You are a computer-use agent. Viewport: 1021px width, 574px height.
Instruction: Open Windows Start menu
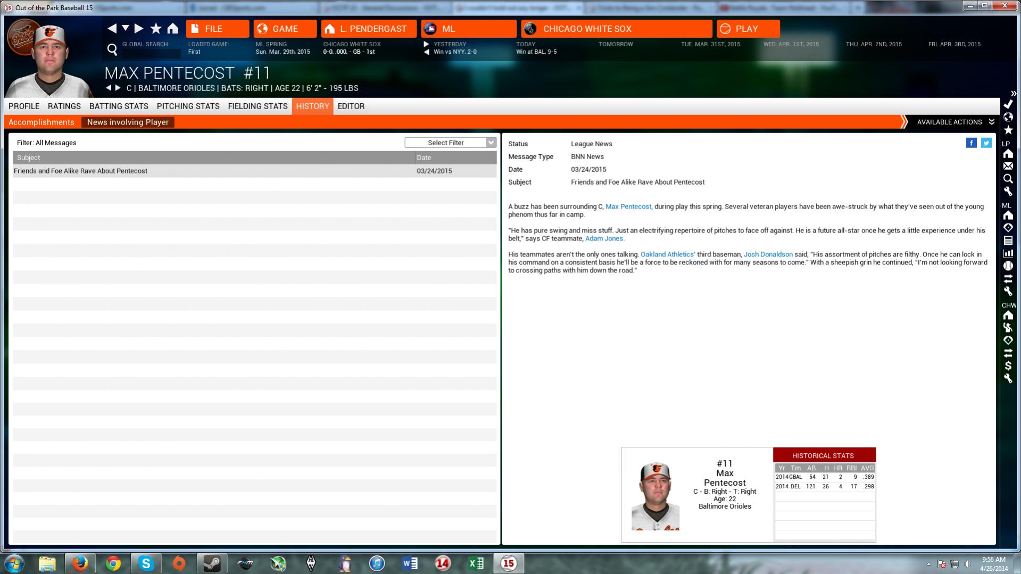click(14, 563)
